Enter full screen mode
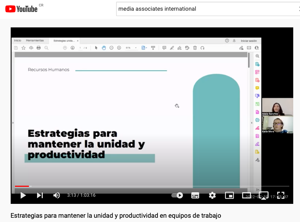Image resolution: width=300 pixels, height=222 pixels. click(x=281, y=195)
